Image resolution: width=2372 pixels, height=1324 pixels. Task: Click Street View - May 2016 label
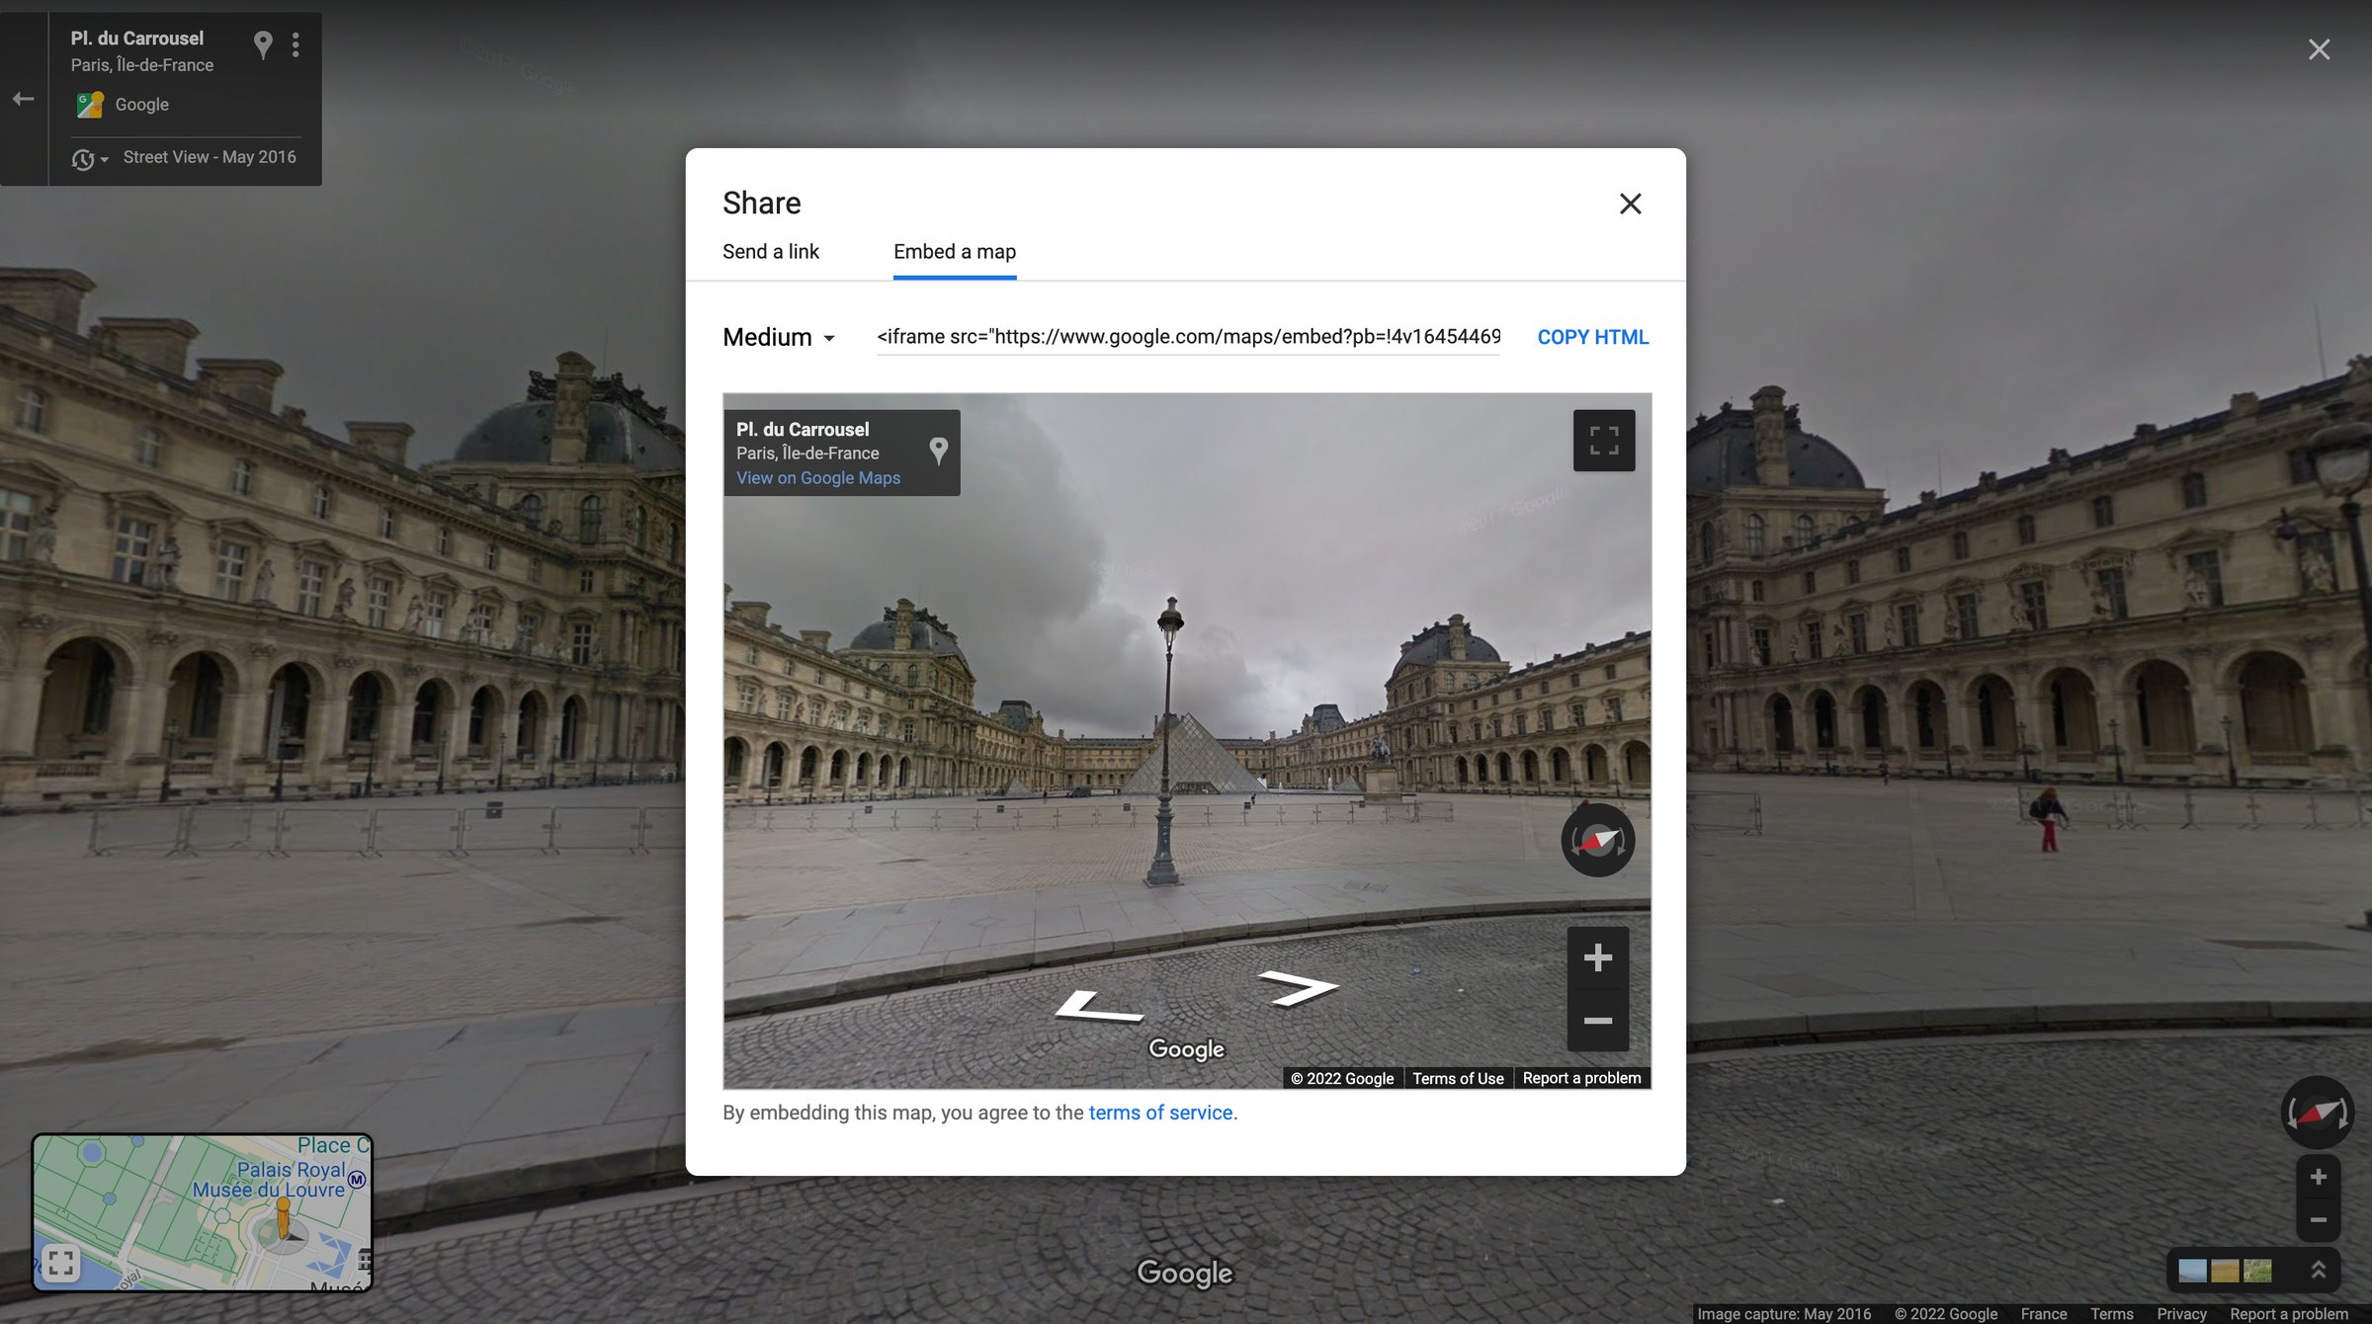(210, 157)
